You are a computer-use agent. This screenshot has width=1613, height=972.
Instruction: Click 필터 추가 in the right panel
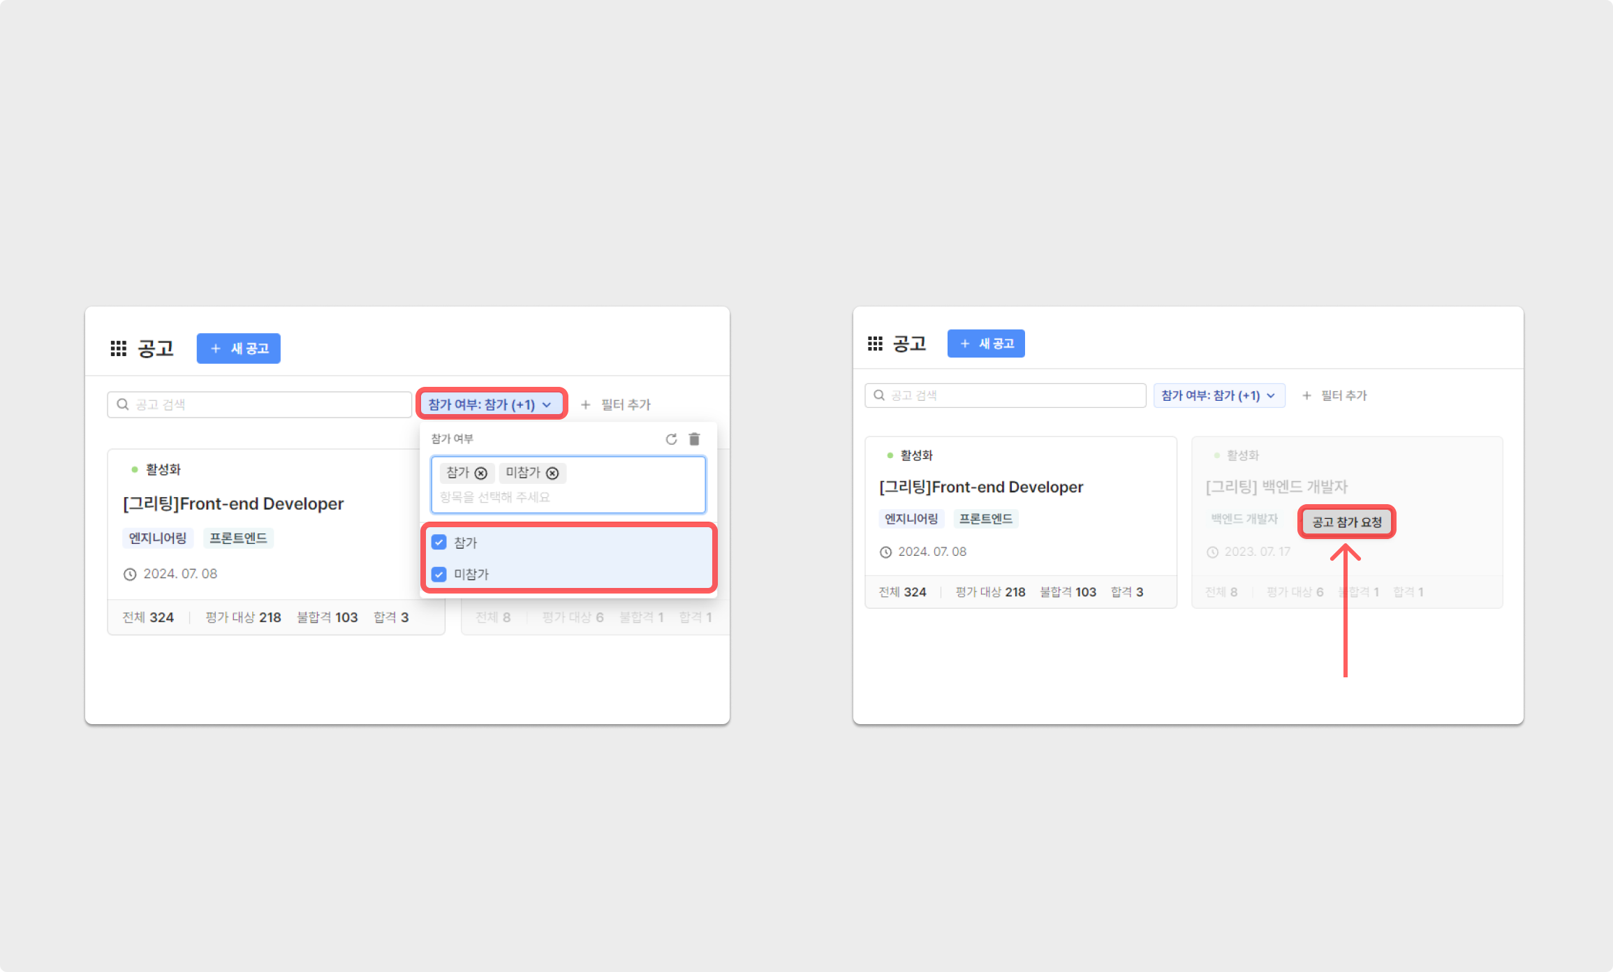click(x=1335, y=395)
